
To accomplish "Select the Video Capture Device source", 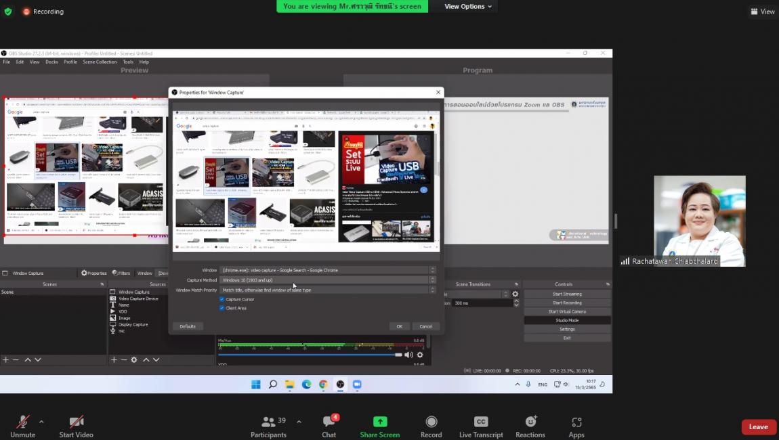I will [x=138, y=299].
